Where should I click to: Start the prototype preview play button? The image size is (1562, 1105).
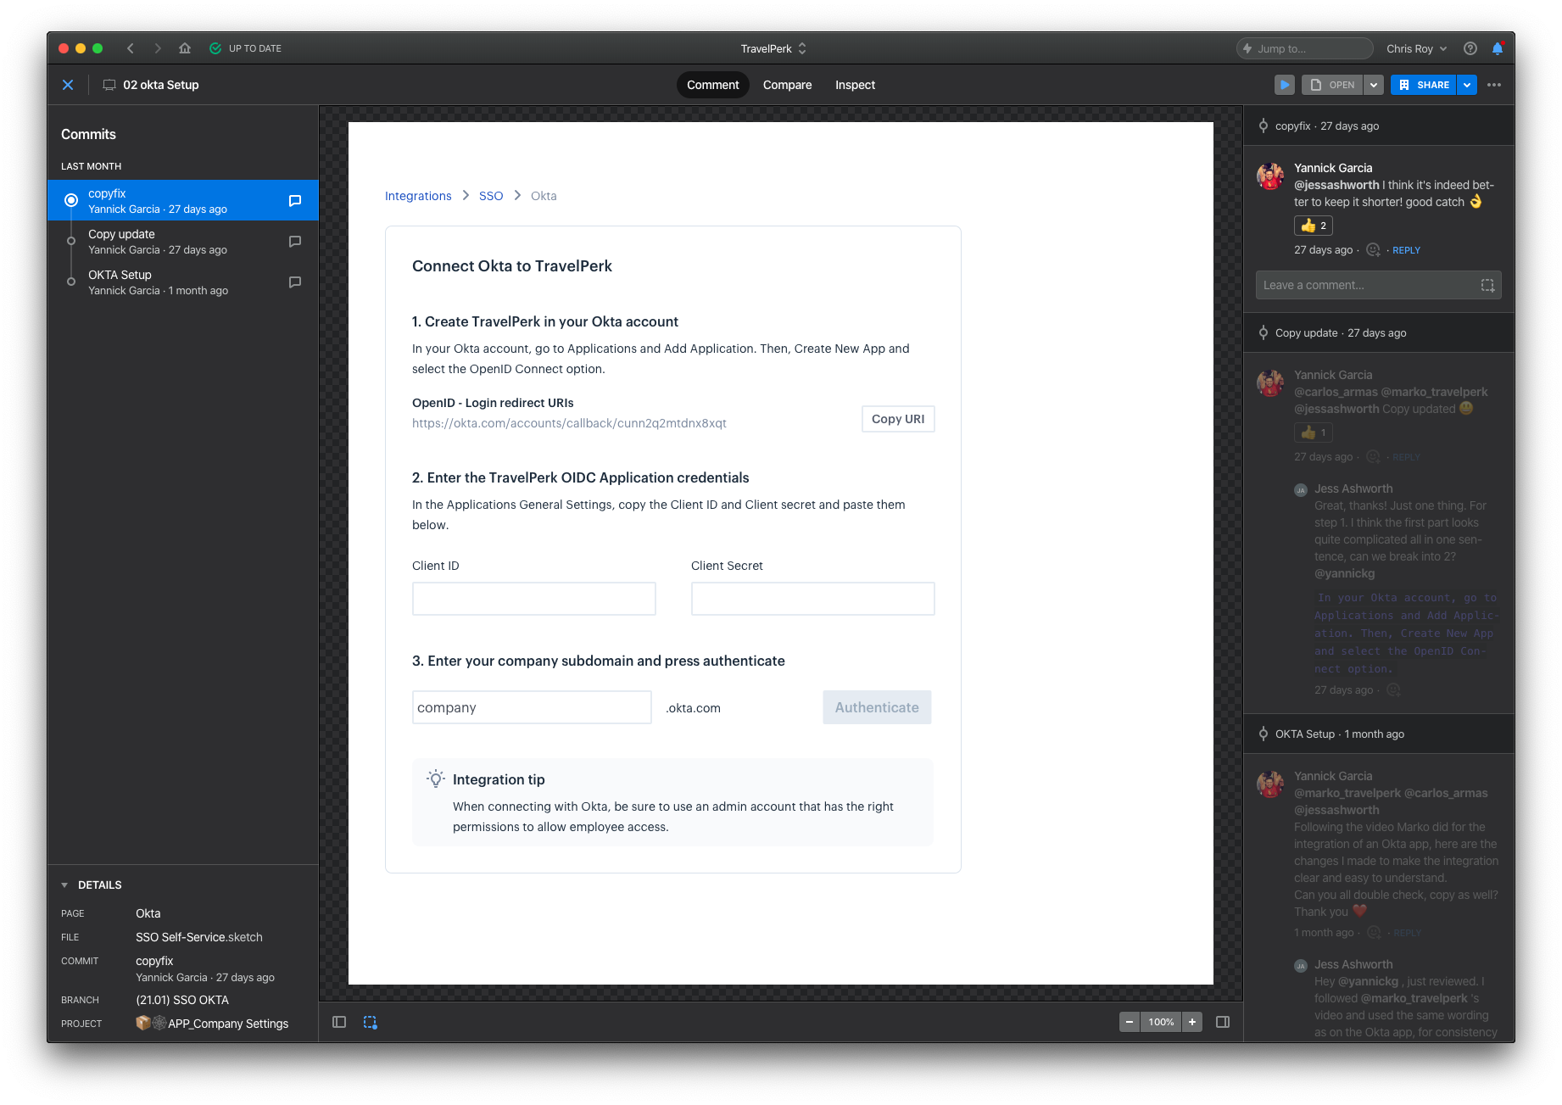coord(1285,85)
